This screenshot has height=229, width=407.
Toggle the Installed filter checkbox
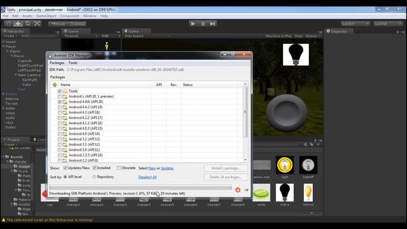click(95, 168)
